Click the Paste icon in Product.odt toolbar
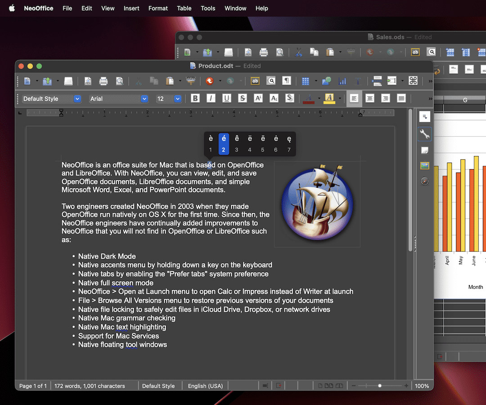486x405 pixels. [170, 81]
